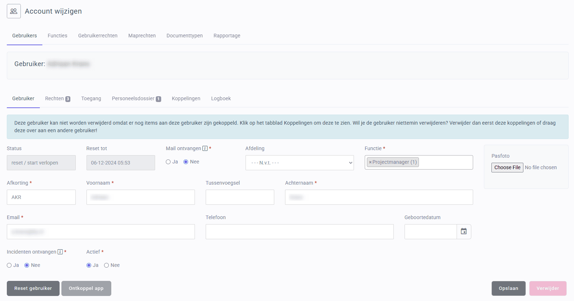574x301 pixels.
Task: Click the info icon next to Mail ontvangen
Action: [205, 148]
